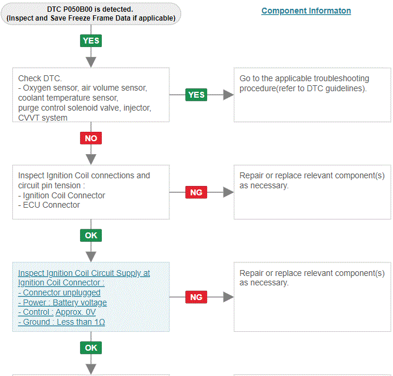Click the Control : Approx. 0V line
This screenshot has width=393, height=376.
tap(57, 312)
